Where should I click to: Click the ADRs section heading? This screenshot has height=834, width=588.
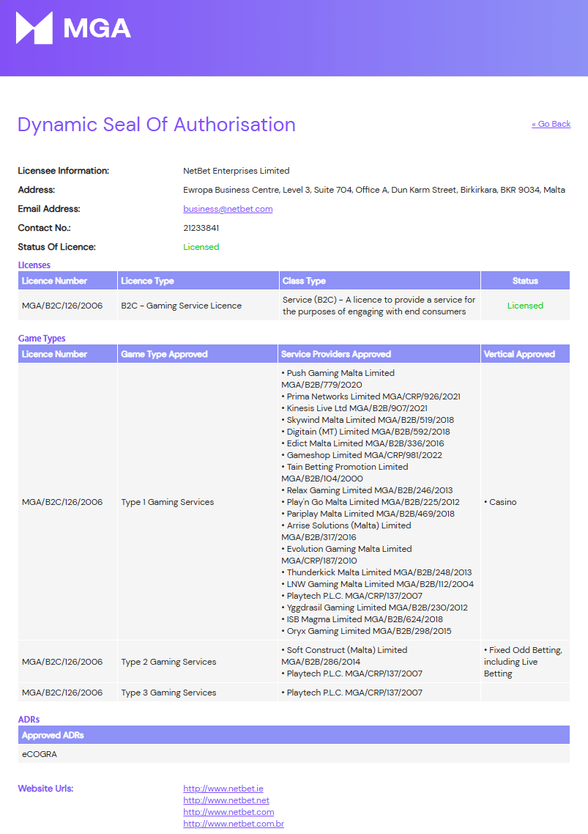(x=29, y=720)
